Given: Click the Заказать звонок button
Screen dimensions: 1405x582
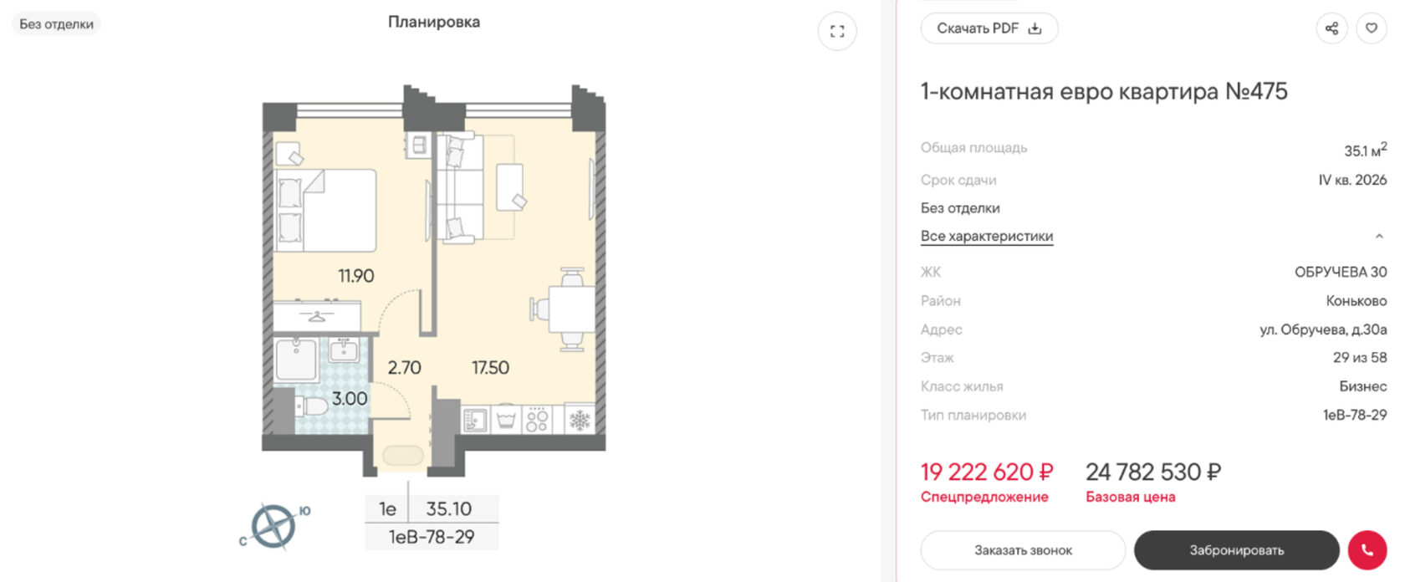Looking at the screenshot, I should 1023,550.
